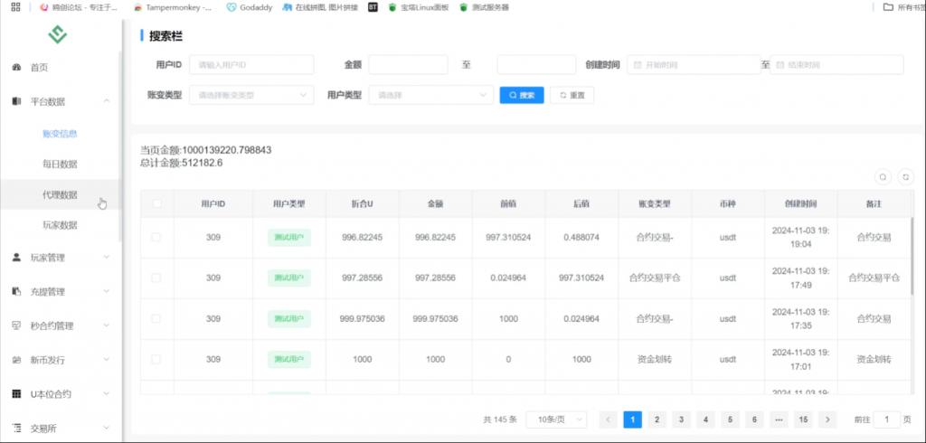Select the 每日数据 menu item

click(x=60, y=165)
